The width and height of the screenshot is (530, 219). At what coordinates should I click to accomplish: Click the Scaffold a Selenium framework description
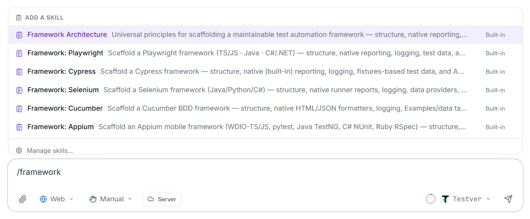[x=285, y=90]
